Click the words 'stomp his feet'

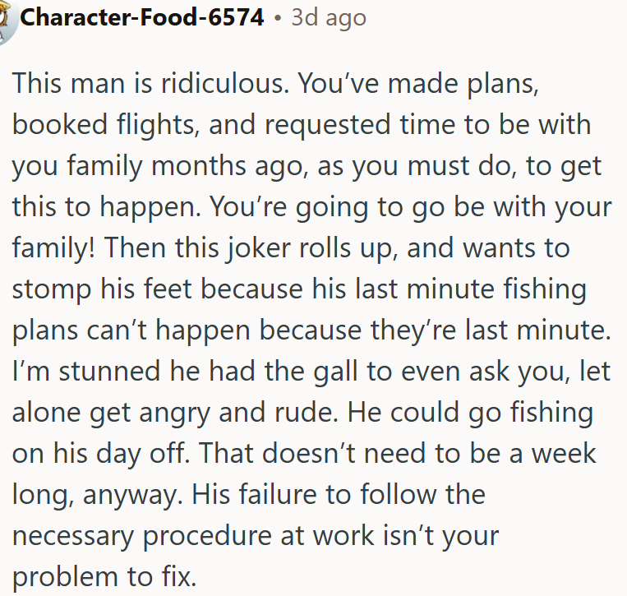click(102, 289)
